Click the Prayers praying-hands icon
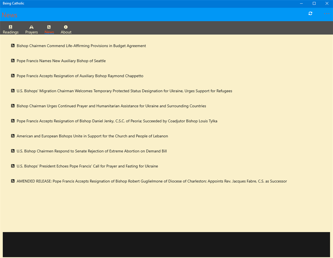The height and width of the screenshot is (258, 333). click(x=31, y=28)
